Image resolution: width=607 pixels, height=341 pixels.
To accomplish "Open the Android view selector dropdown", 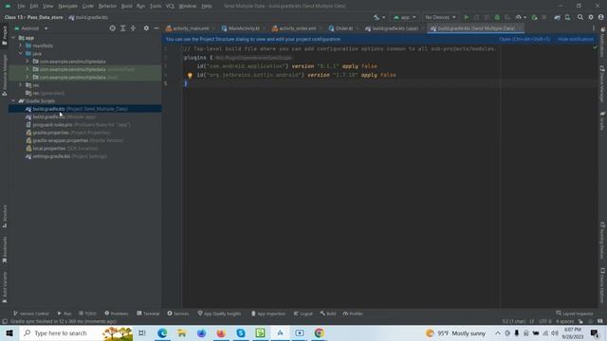I will point(31,28).
